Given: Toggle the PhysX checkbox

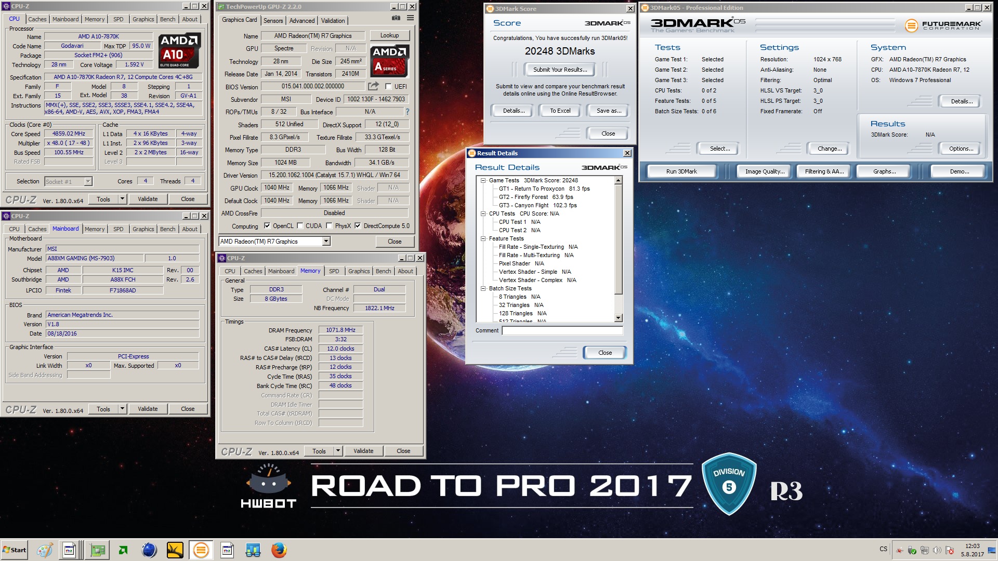Looking at the screenshot, I should [x=329, y=225].
